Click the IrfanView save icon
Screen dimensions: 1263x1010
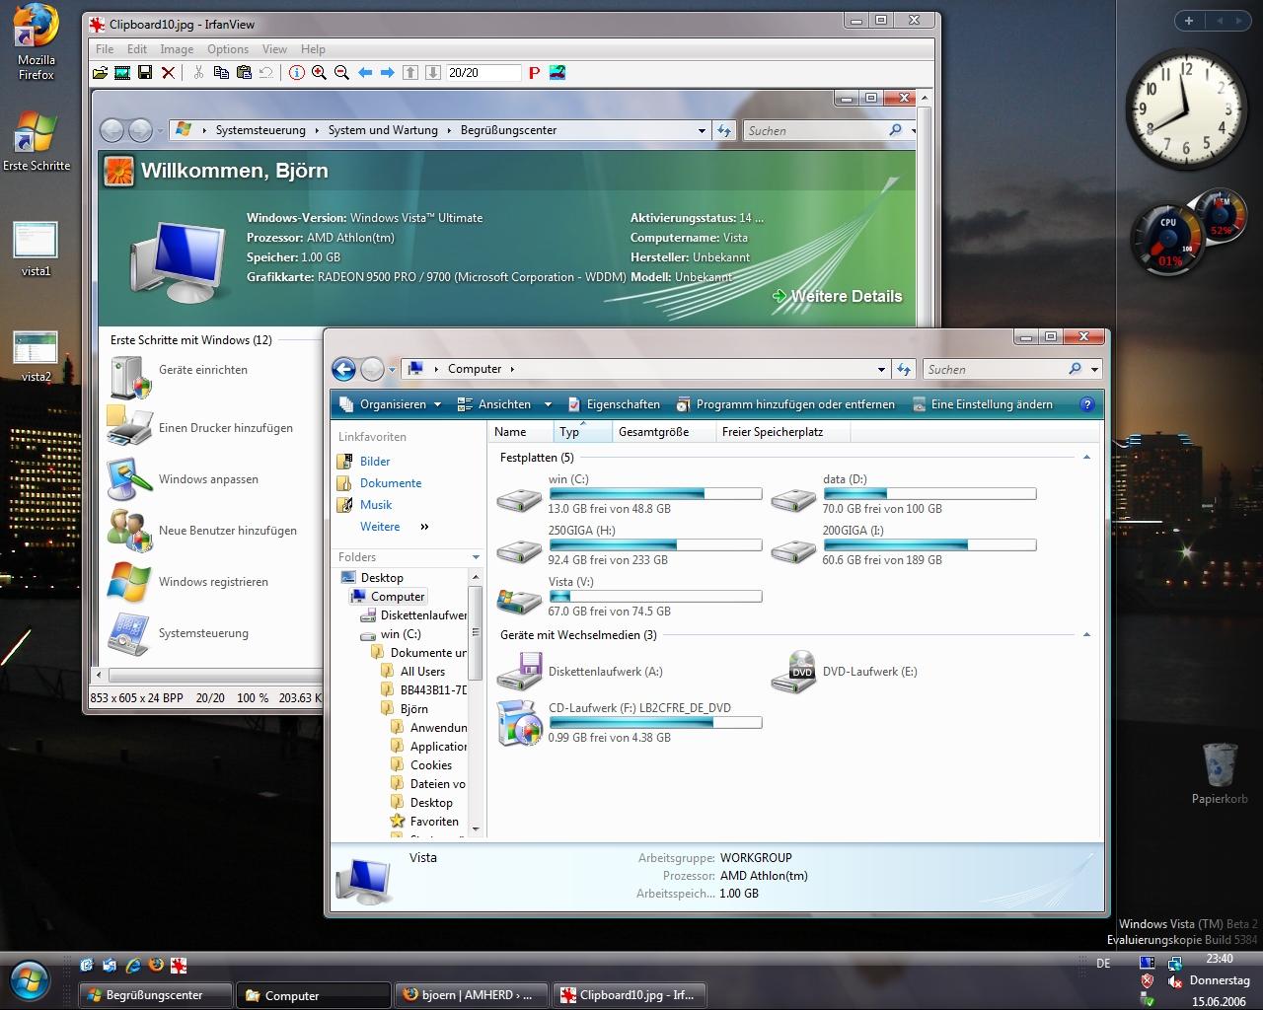[x=145, y=72]
